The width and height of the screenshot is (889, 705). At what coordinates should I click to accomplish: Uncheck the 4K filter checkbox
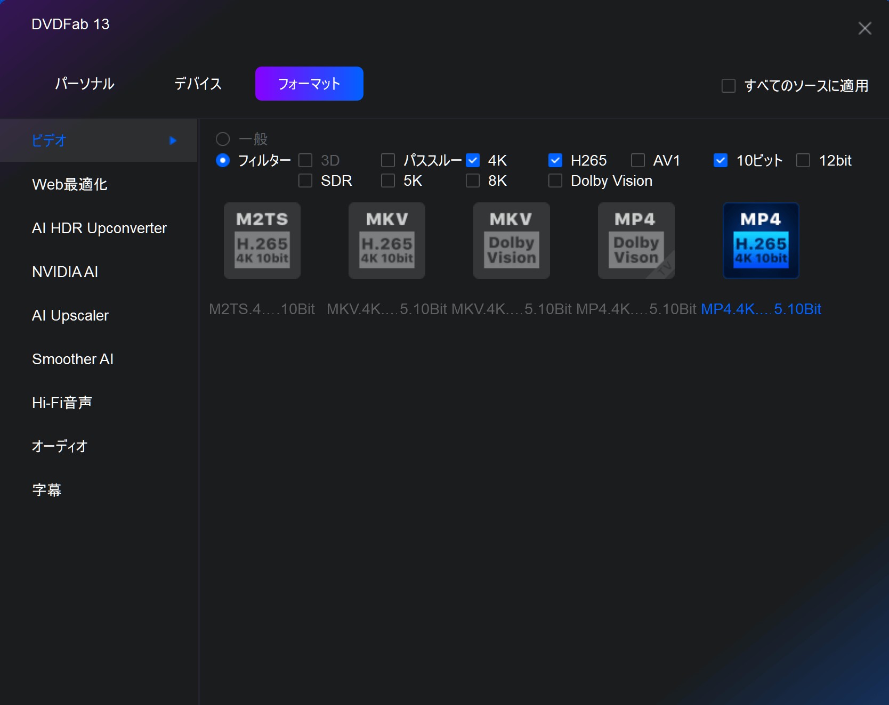[473, 160]
